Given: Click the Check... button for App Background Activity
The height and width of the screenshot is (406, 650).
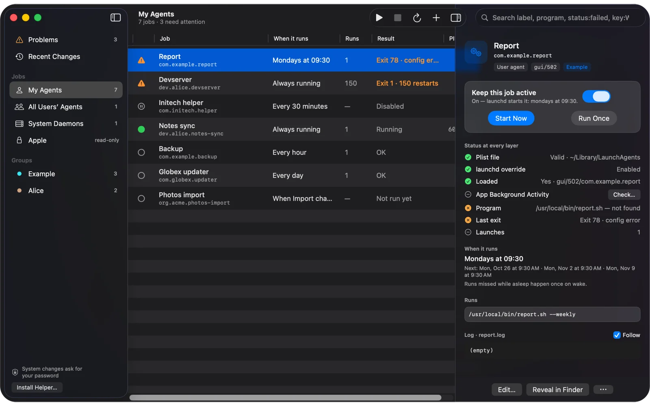Looking at the screenshot, I should click(624, 195).
